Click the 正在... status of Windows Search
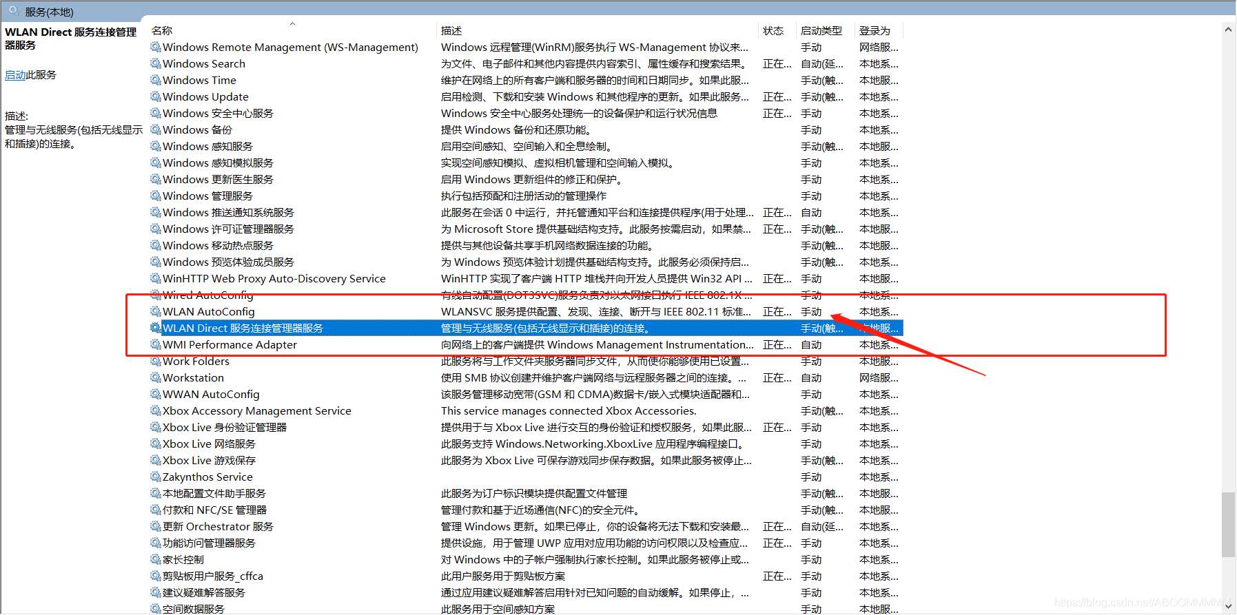Screen dimensions: 1237x615 [x=777, y=63]
